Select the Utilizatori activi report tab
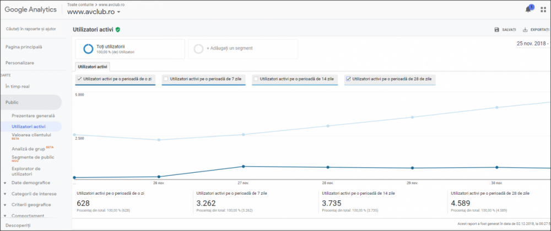This screenshot has height=231, width=551. [x=93, y=66]
